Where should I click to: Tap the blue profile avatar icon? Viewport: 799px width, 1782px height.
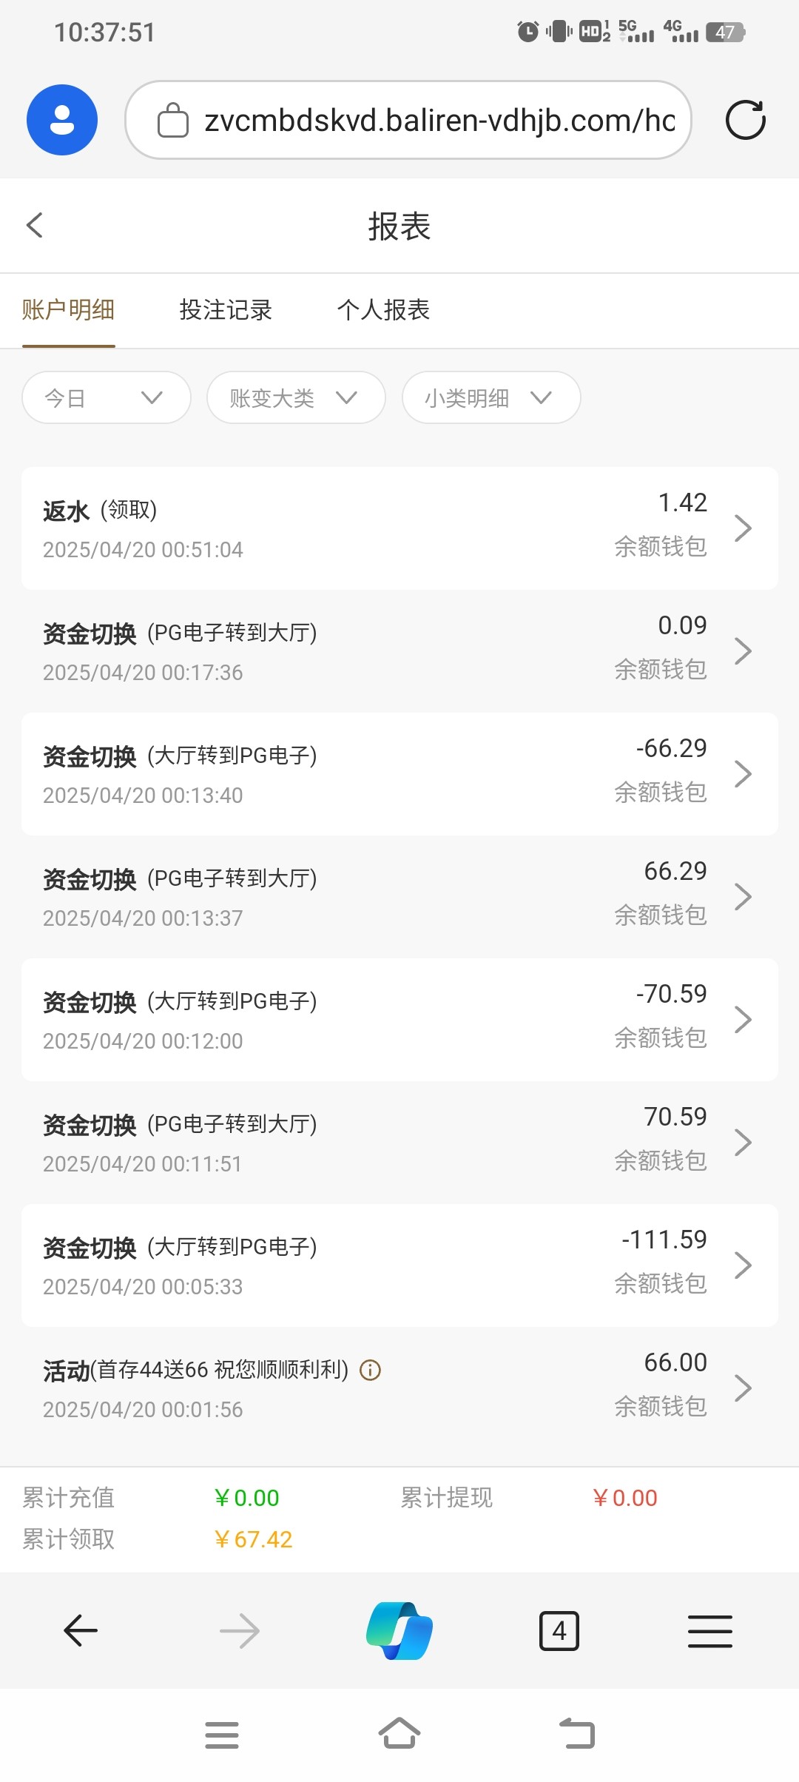[x=62, y=120]
